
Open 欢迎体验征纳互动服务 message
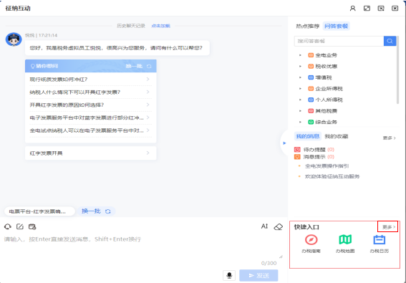click(x=332, y=176)
